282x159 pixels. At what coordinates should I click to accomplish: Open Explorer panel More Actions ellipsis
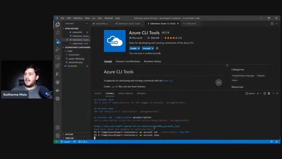point(87,23)
